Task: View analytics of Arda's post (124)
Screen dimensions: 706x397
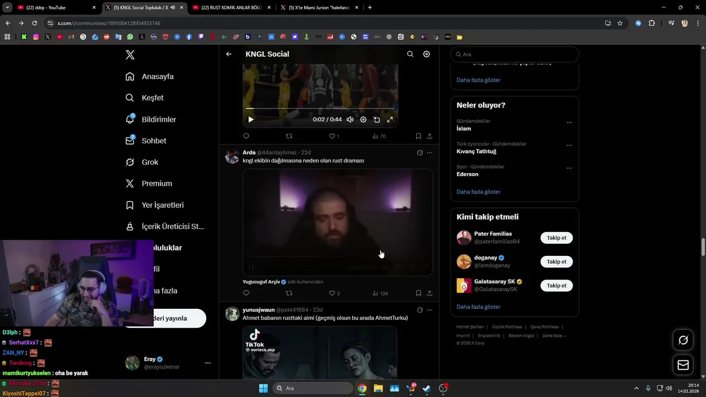Action: [x=380, y=293]
